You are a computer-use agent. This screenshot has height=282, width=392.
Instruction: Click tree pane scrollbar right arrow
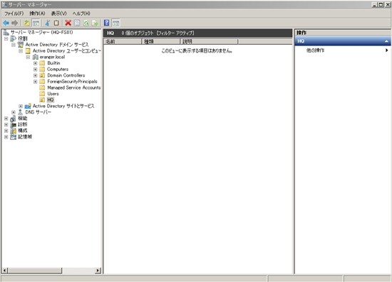(98, 271)
